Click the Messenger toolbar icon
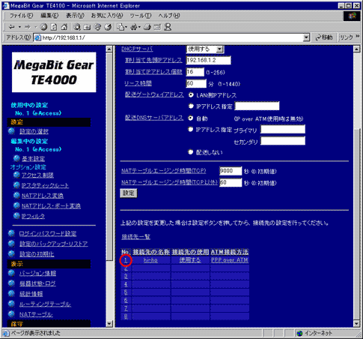363x339 pixels. [x=168, y=27]
